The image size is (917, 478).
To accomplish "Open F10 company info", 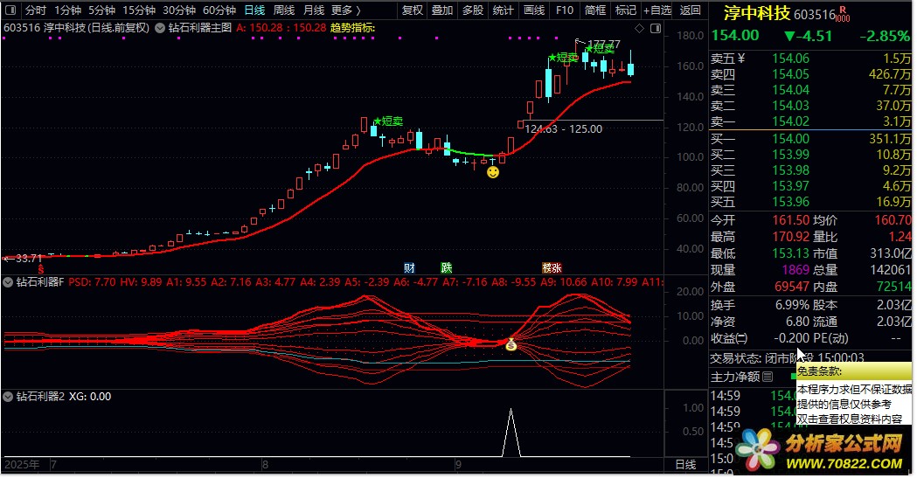I will click(565, 10).
